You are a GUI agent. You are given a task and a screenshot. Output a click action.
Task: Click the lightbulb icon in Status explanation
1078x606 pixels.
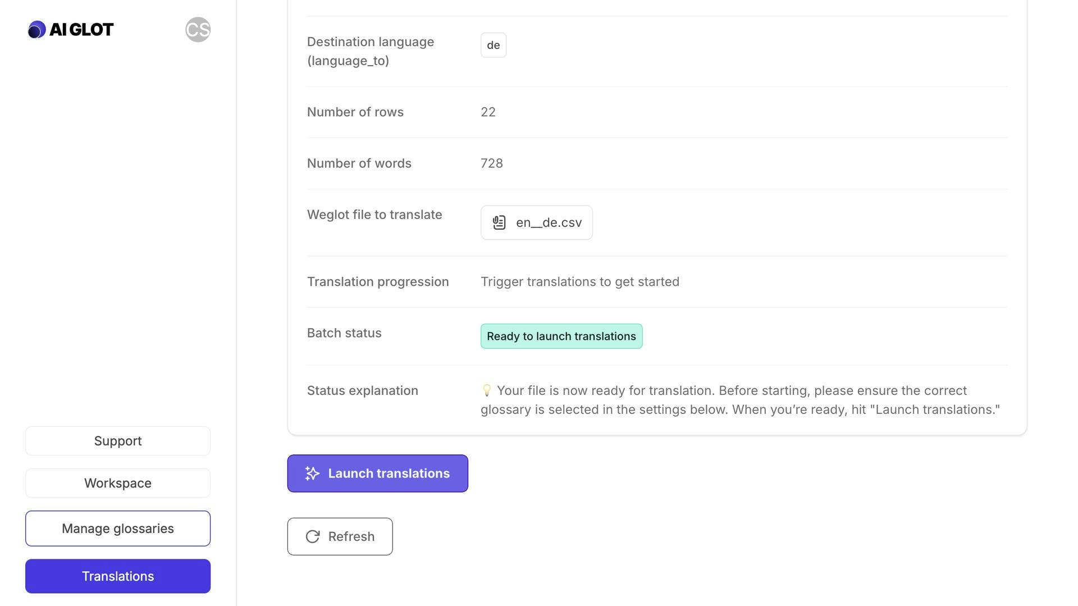click(x=487, y=390)
